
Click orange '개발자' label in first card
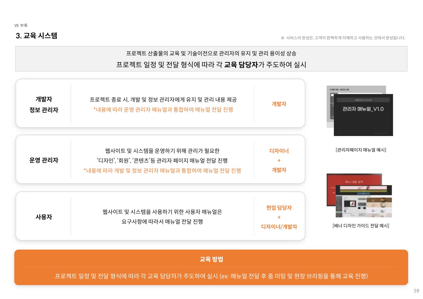pyautogui.click(x=279, y=104)
